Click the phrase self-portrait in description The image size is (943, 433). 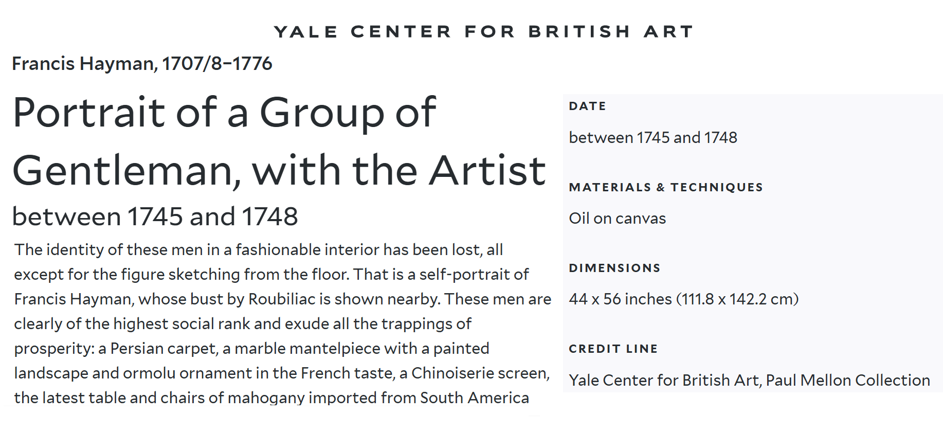pos(465,274)
